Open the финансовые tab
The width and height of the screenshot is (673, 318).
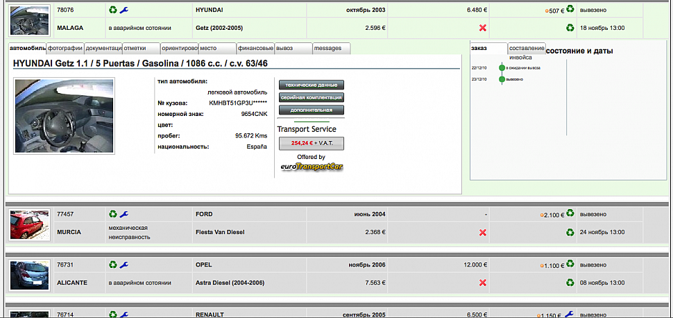click(x=255, y=48)
